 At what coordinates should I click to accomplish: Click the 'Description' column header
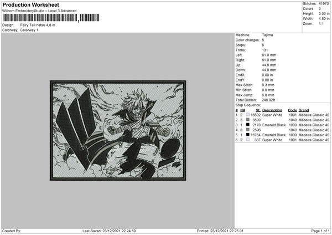coord(272,110)
